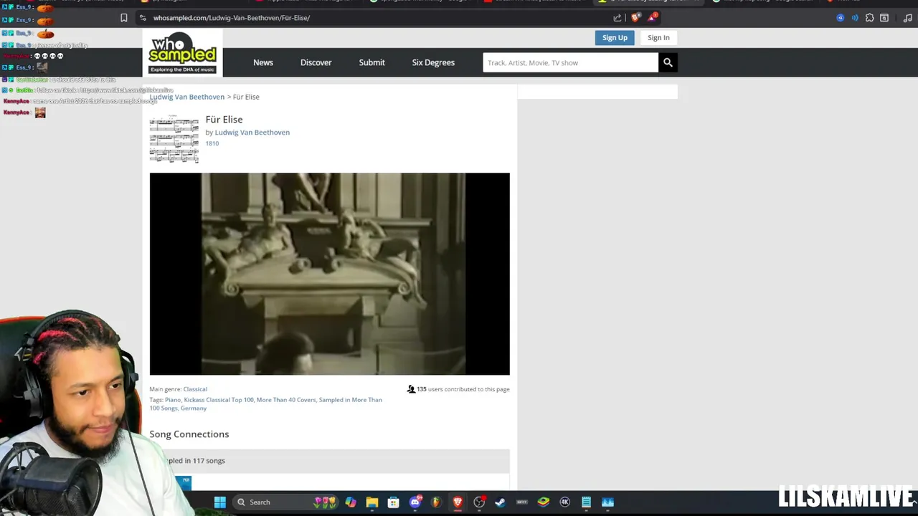Click the Classical genre link
The width and height of the screenshot is (918, 516).
pyautogui.click(x=195, y=389)
